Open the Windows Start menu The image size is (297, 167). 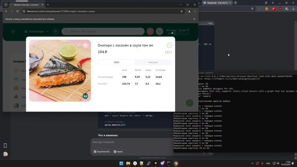(x=121, y=163)
